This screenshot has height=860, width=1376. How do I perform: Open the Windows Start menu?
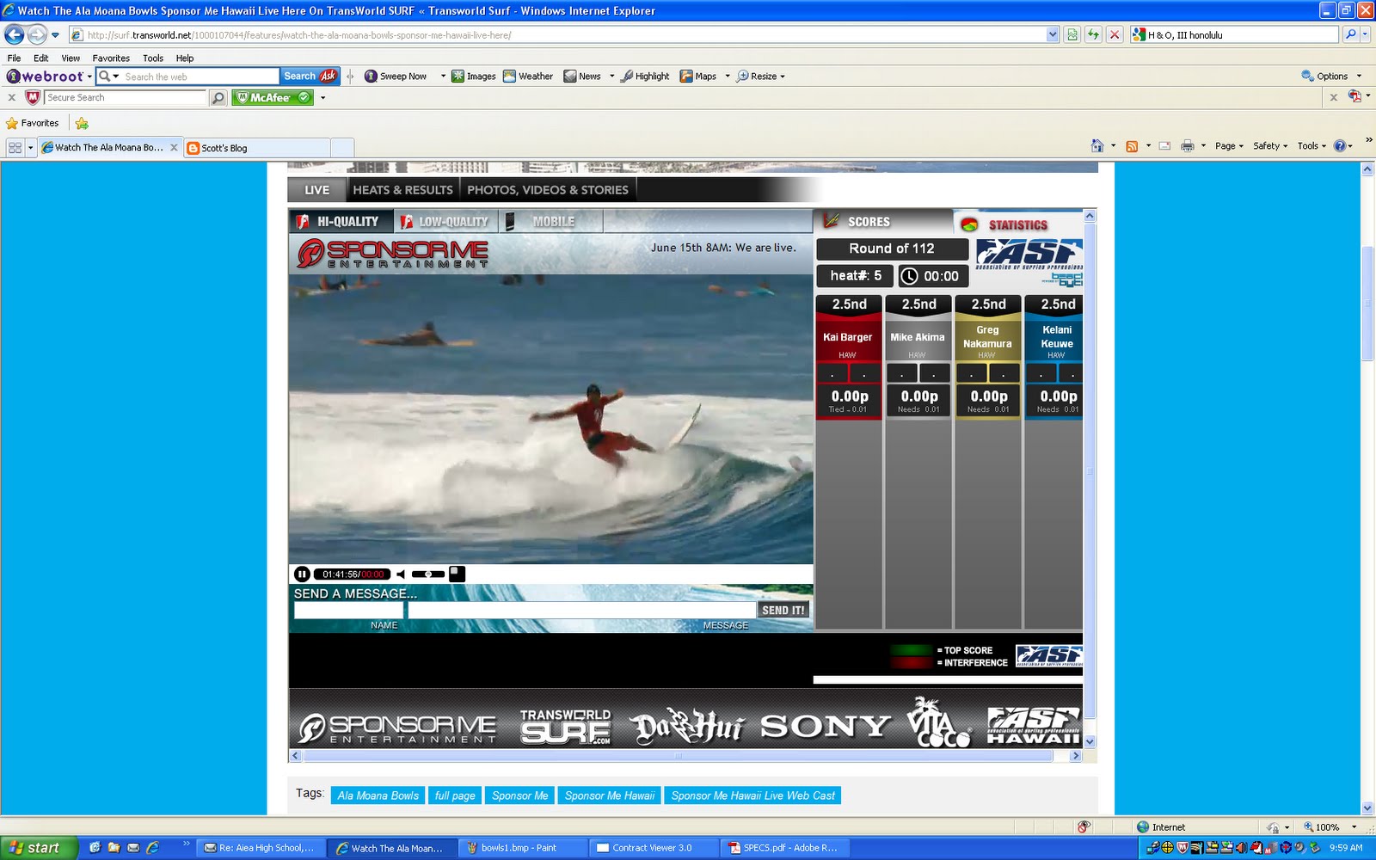point(40,848)
